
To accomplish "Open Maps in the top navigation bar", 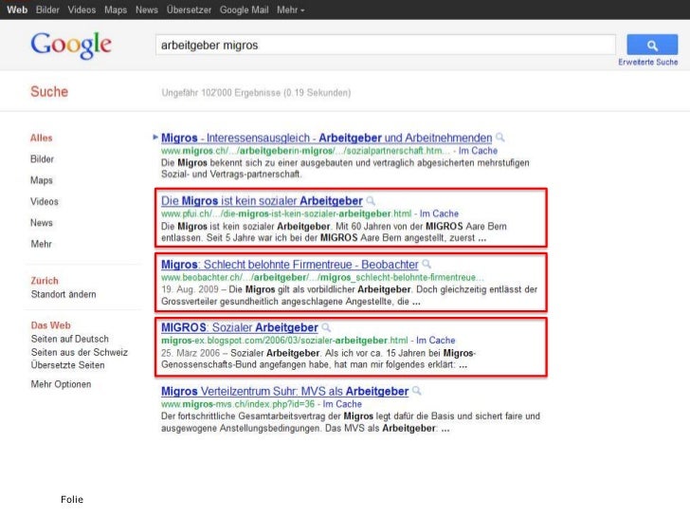I will [116, 9].
